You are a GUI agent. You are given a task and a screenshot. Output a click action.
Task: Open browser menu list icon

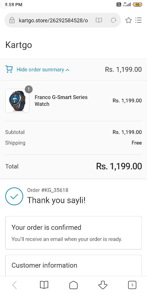pos(138,20)
